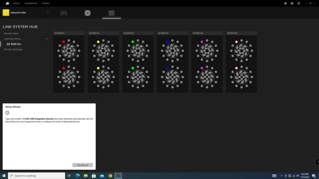The height and width of the screenshot is (179, 319).
Task: Open the Dashboard tab
Action: (31, 3)
